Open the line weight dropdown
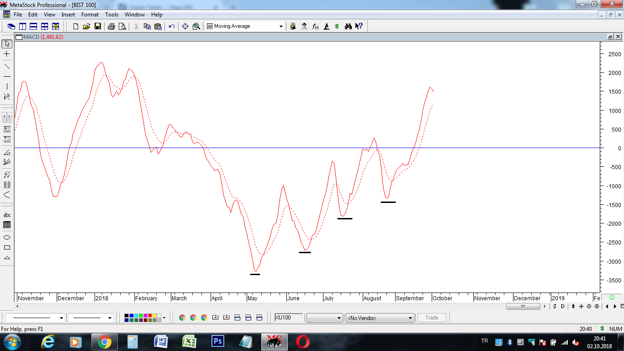The width and height of the screenshot is (624, 351). click(x=110, y=318)
